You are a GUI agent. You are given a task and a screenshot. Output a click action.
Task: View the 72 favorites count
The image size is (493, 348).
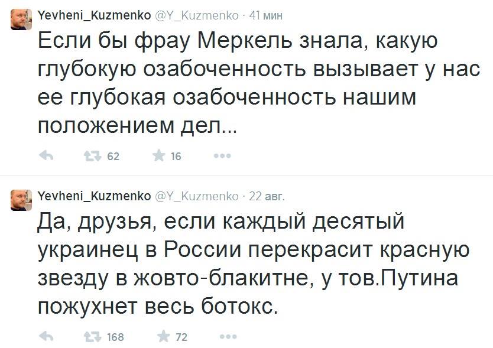181,337
